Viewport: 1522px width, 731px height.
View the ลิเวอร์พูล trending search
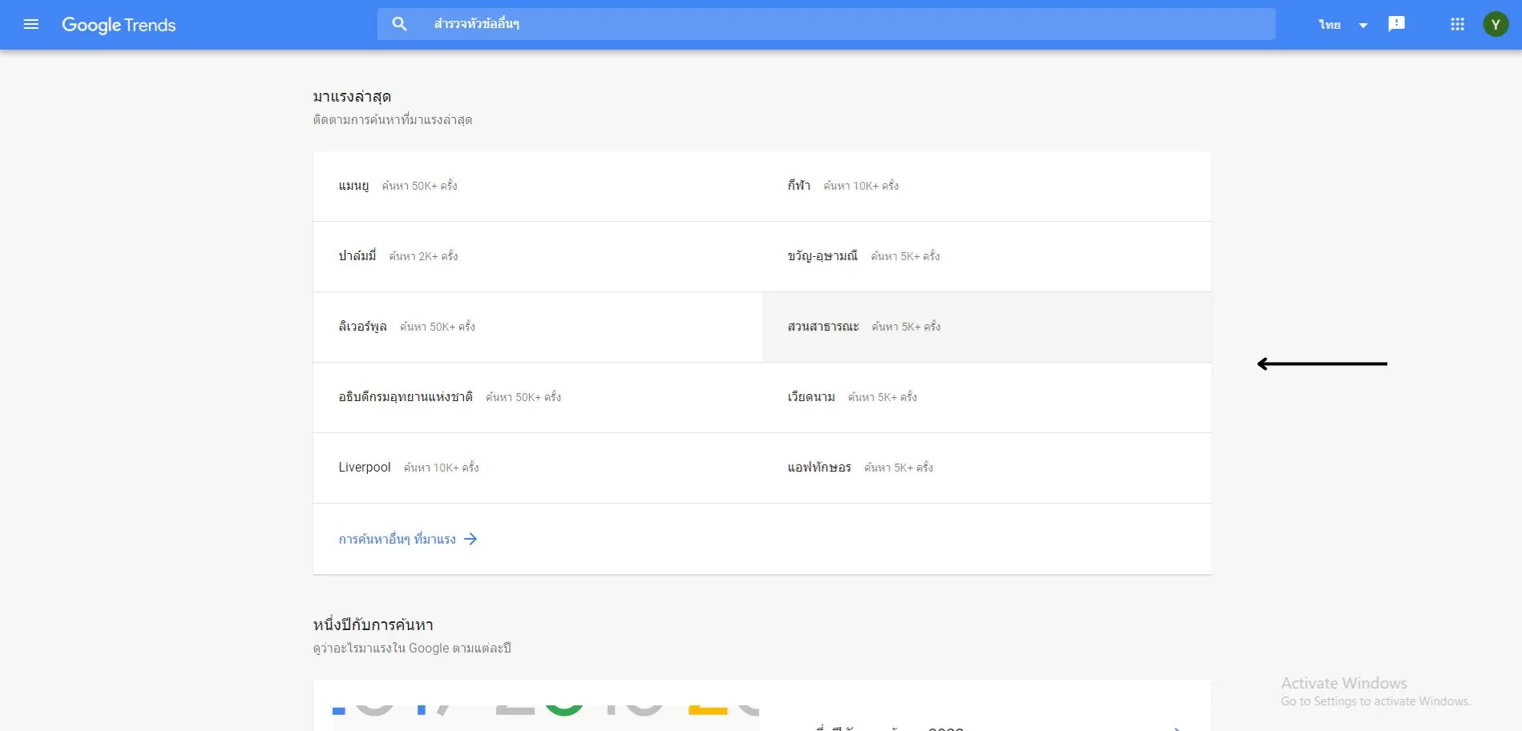pyautogui.click(x=362, y=327)
